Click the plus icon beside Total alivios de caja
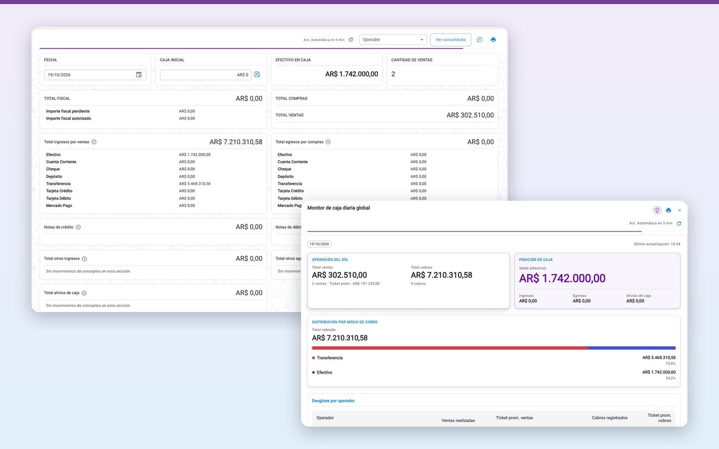The height and width of the screenshot is (449, 719). pos(84,293)
